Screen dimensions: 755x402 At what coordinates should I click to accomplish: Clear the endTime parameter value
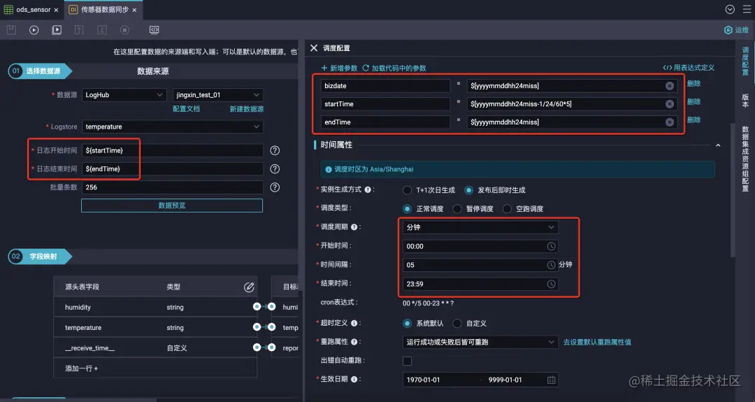point(669,122)
